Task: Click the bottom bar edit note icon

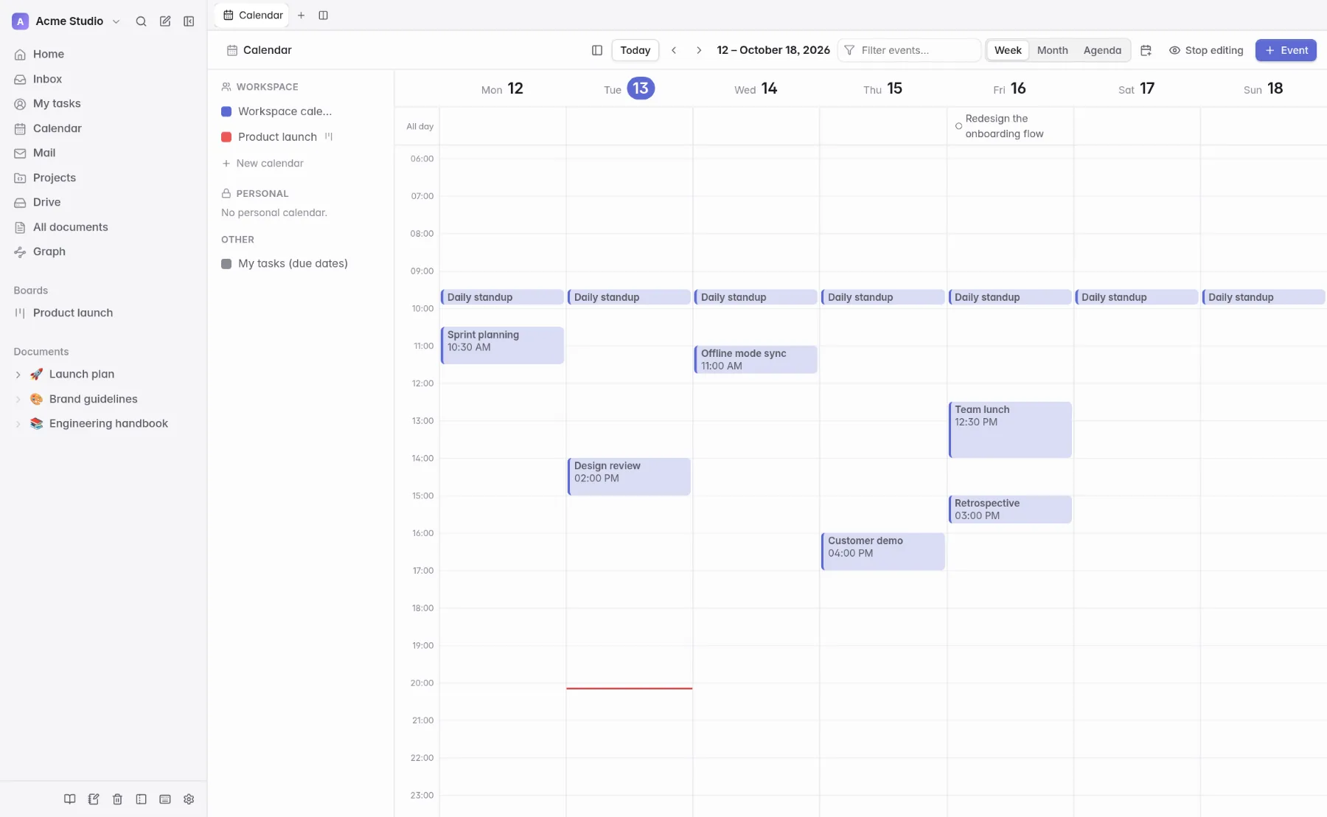Action: [x=94, y=799]
